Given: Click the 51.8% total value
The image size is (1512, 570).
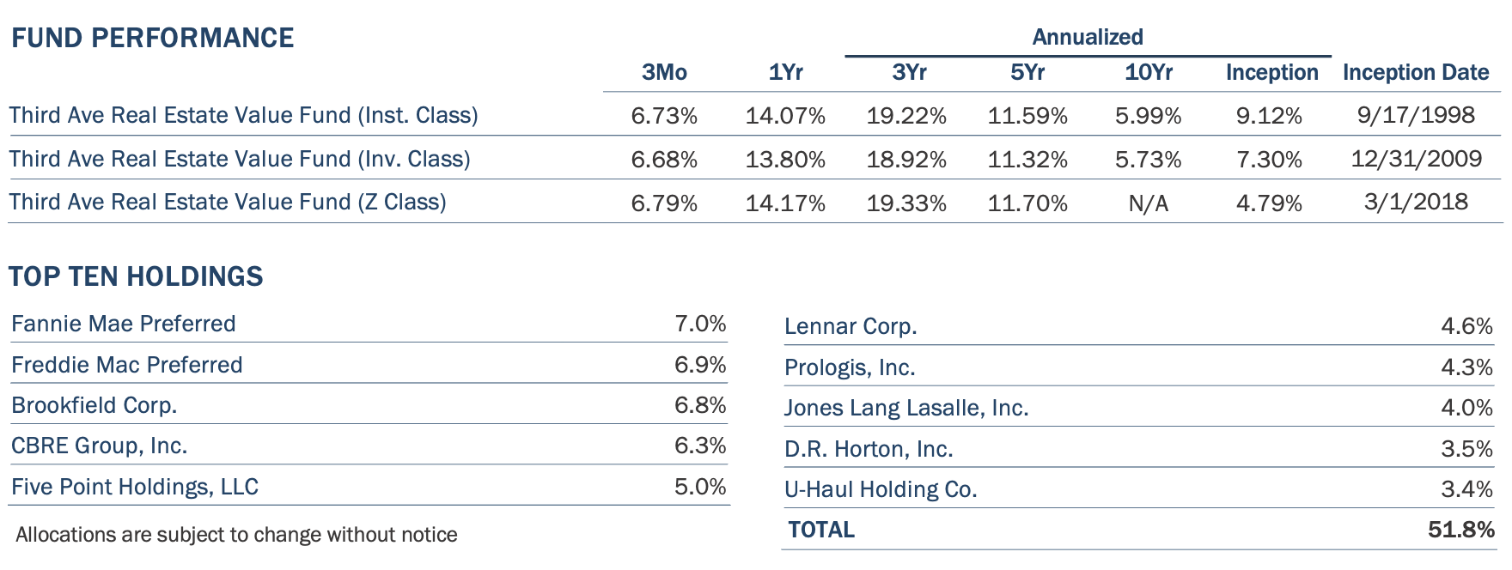Looking at the screenshot, I should pos(1460,530).
